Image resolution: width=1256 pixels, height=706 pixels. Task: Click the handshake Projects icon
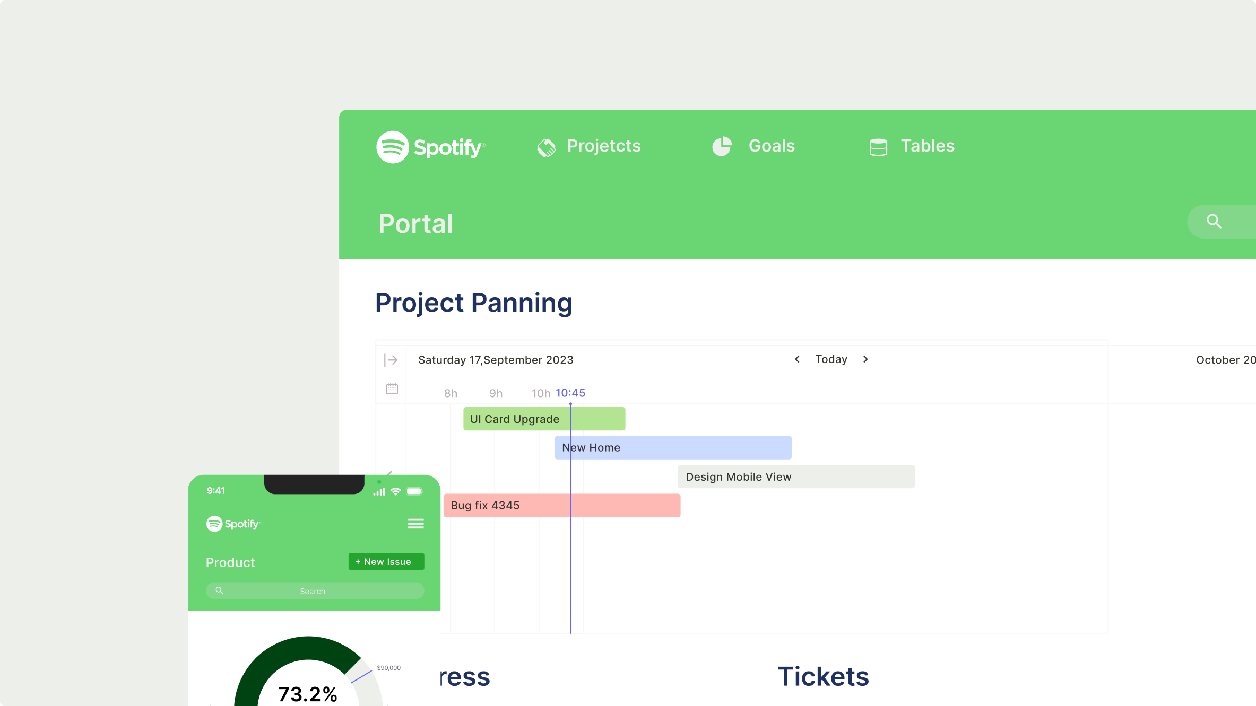click(546, 147)
